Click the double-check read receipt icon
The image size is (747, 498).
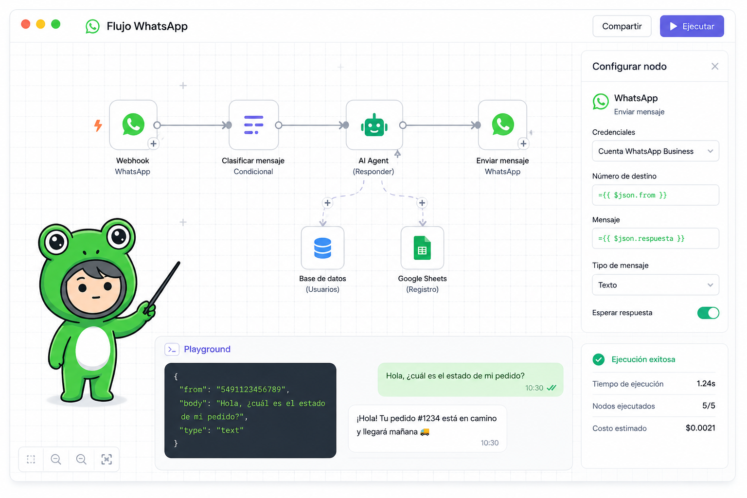click(551, 388)
